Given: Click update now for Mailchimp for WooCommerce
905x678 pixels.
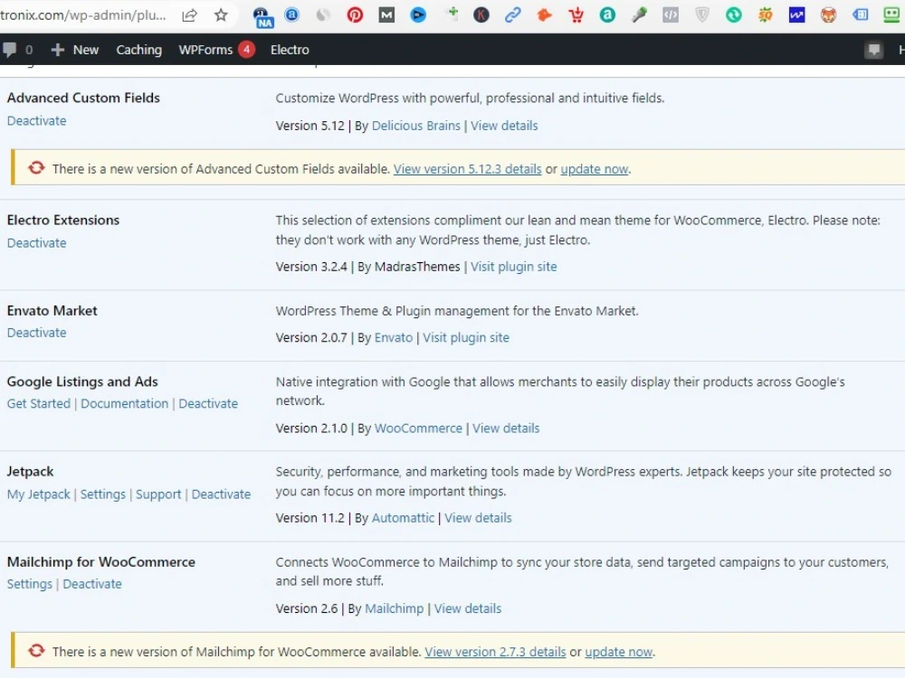Looking at the screenshot, I should point(619,652).
